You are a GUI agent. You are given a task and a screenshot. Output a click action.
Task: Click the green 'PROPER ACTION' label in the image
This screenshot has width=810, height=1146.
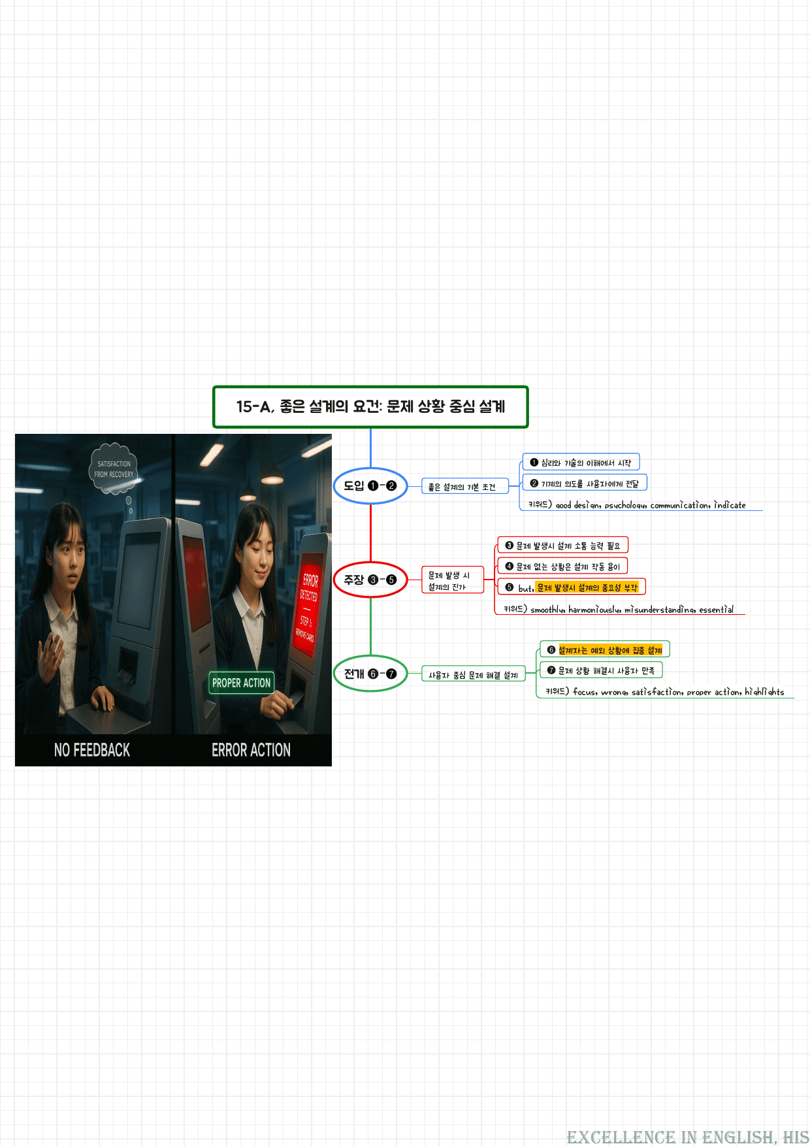coord(241,683)
